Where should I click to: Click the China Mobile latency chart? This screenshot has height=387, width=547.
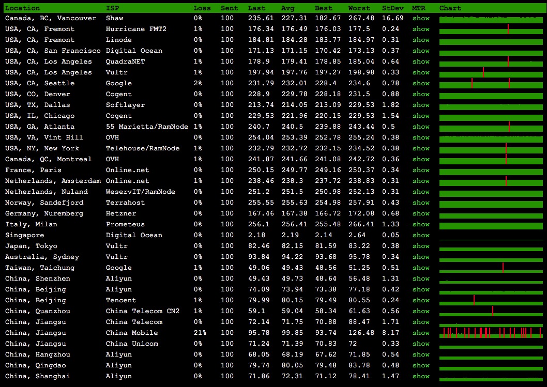[491, 333]
